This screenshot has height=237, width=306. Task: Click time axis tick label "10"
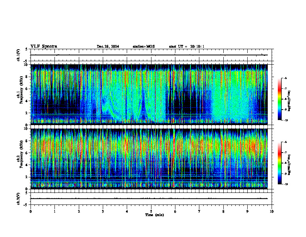(272, 211)
